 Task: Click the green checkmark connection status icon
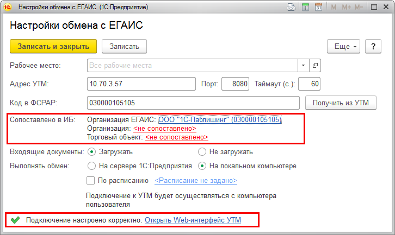tap(15, 220)
